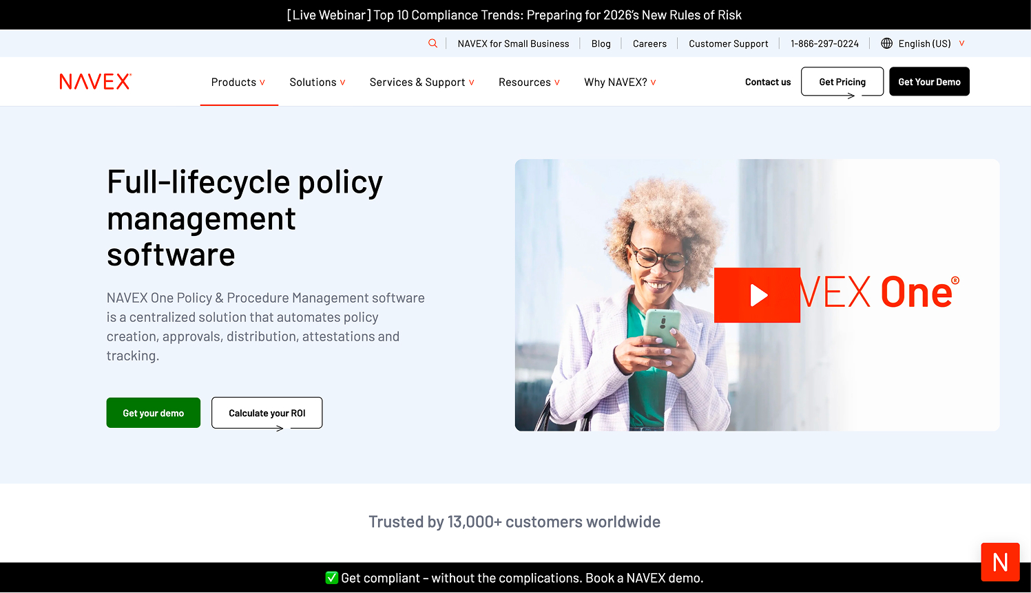The height and width of the screenshot is (593, 1031).
Task: Click the globe language icon
Action: click(886, 43)
